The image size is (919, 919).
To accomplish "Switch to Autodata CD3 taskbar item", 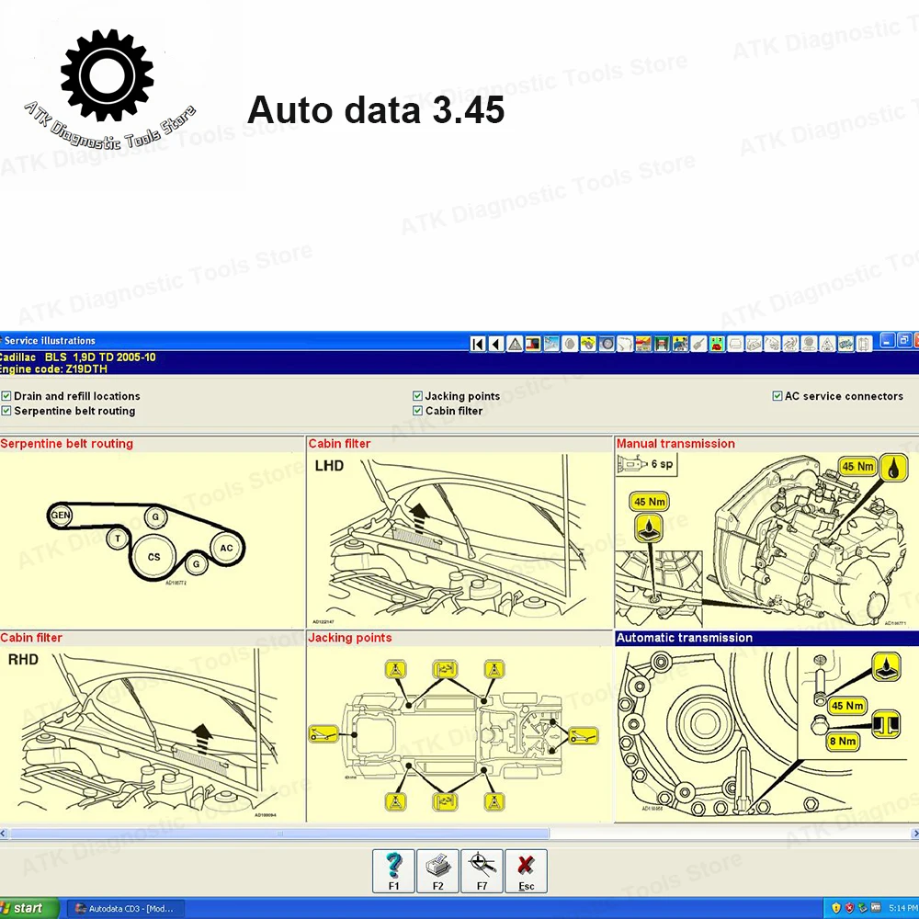I will (x=125, y=909).
